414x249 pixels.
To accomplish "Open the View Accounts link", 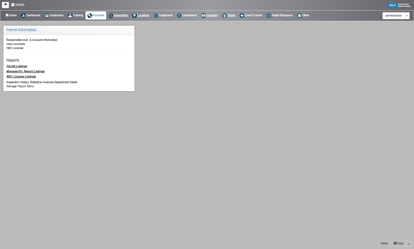I will 16,44.
